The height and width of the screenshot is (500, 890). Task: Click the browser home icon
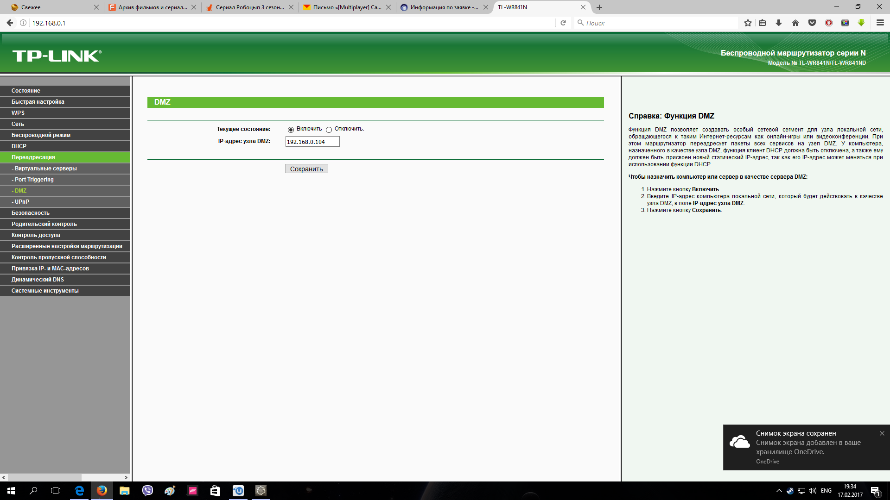(x=795, y=23)
